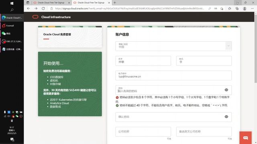Click the 账户信息 heading

click(122, 34)
